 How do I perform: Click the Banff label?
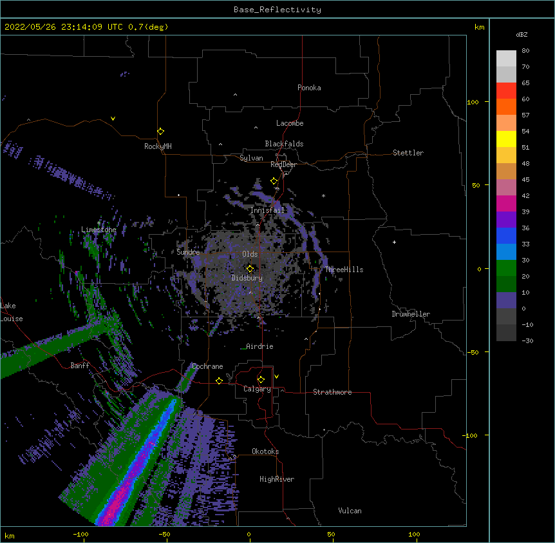[80, 366]
